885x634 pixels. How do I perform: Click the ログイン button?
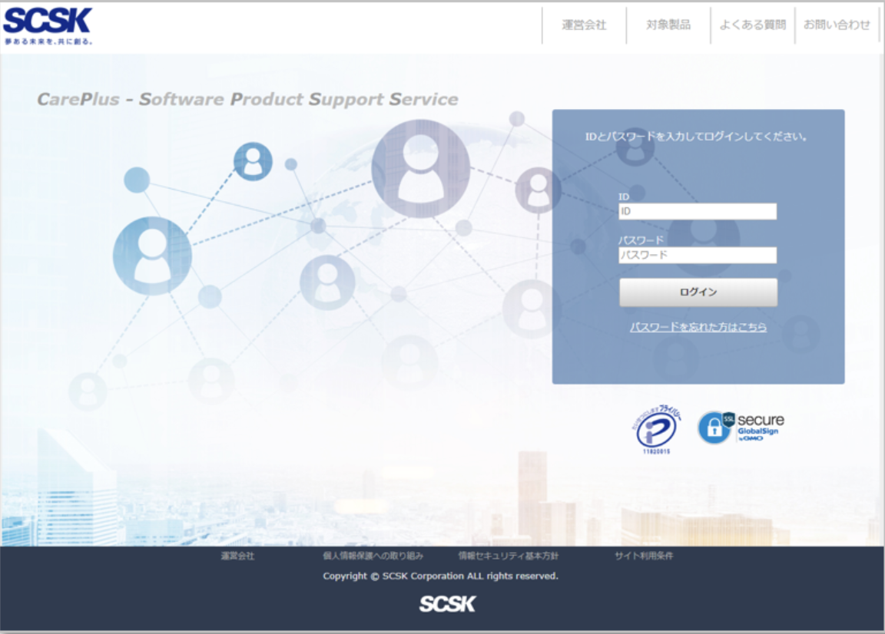coord(698,292)
